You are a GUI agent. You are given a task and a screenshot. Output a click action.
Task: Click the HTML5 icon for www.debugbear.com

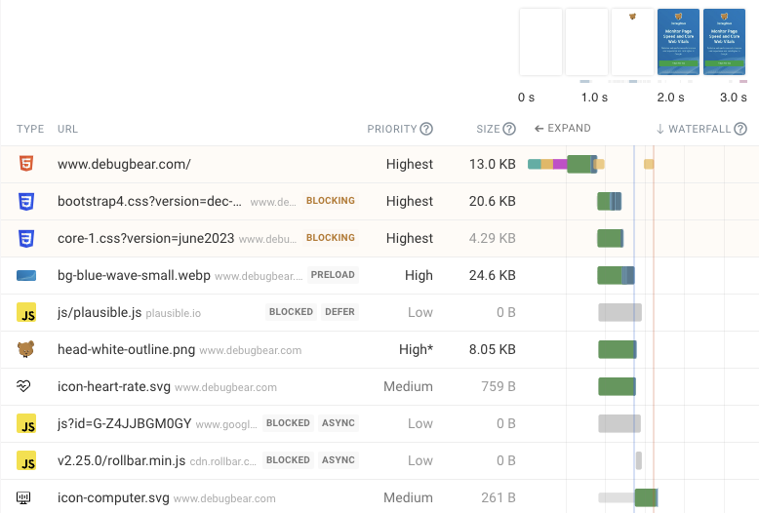coord(25,164)
